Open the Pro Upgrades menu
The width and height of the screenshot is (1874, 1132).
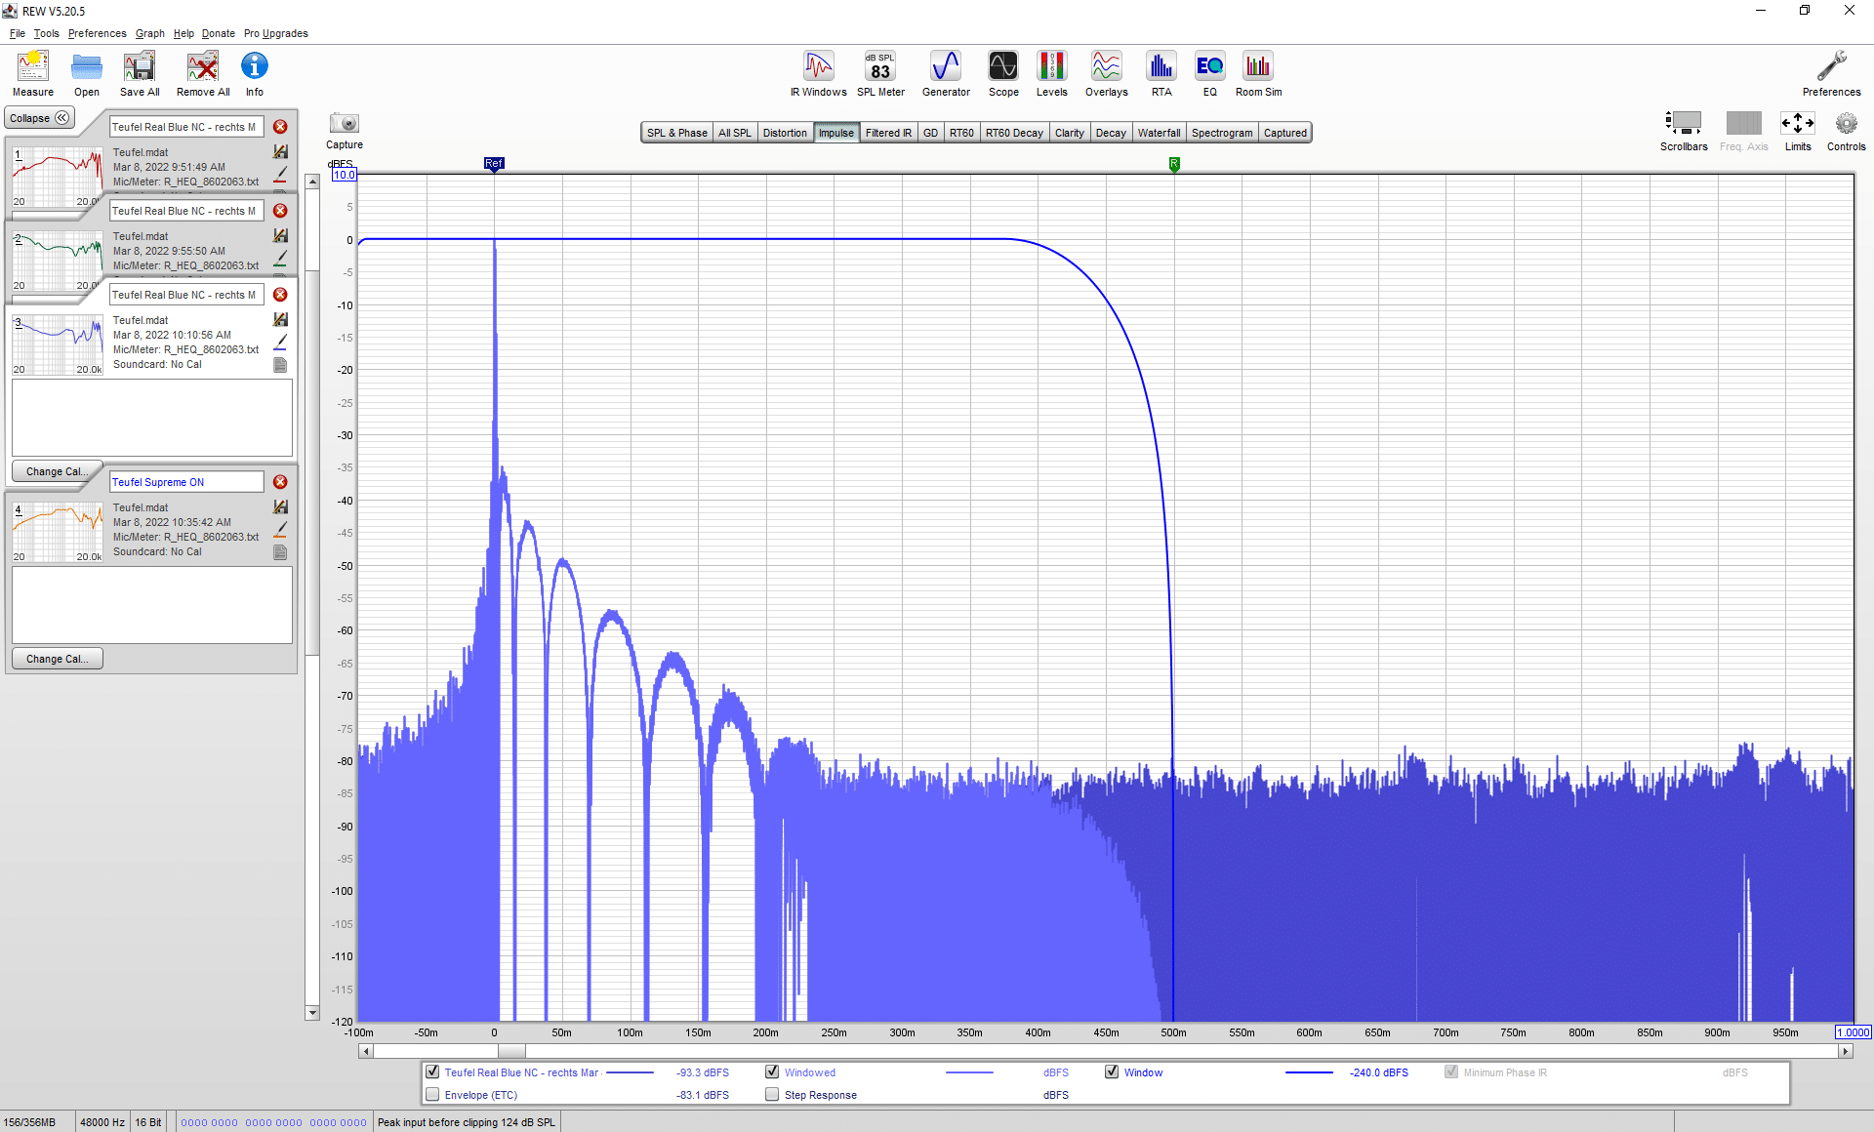coord(275,33)
